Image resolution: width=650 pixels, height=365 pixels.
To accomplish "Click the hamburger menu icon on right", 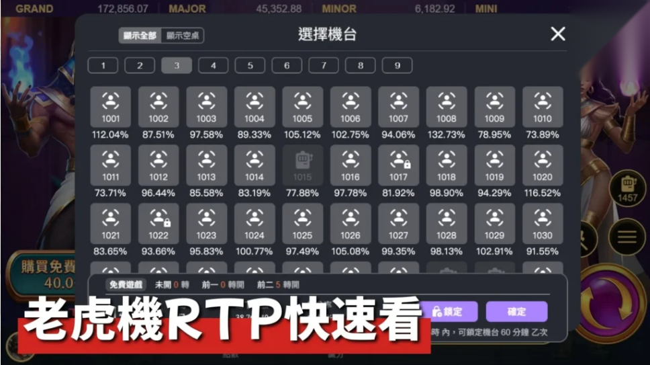I will click(x=627, y=237).
